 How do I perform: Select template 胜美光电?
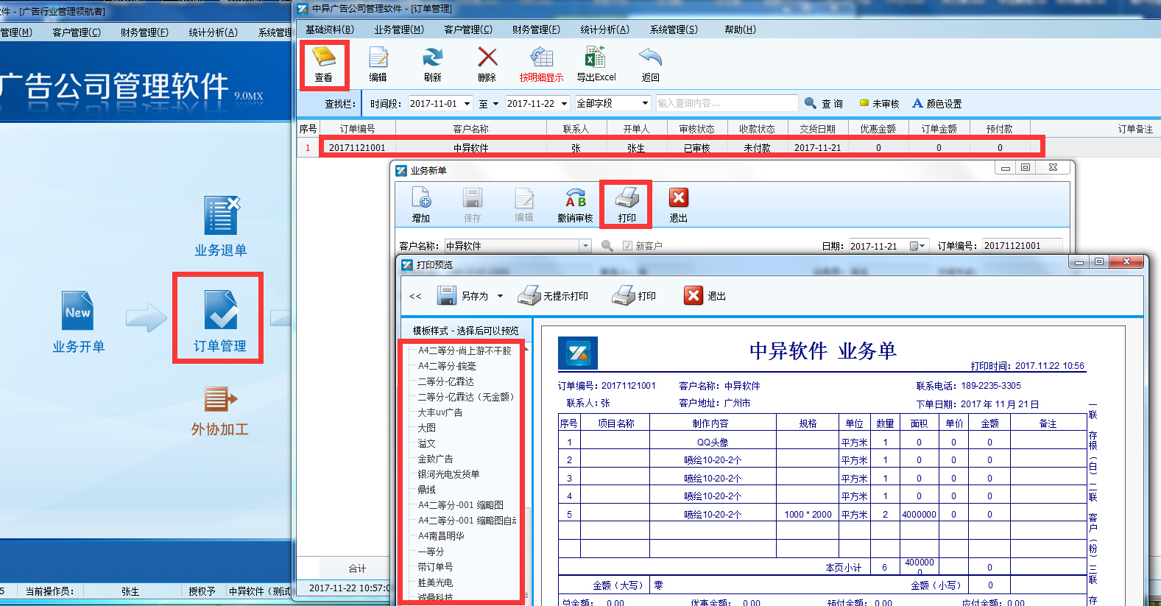coord(435,582)
